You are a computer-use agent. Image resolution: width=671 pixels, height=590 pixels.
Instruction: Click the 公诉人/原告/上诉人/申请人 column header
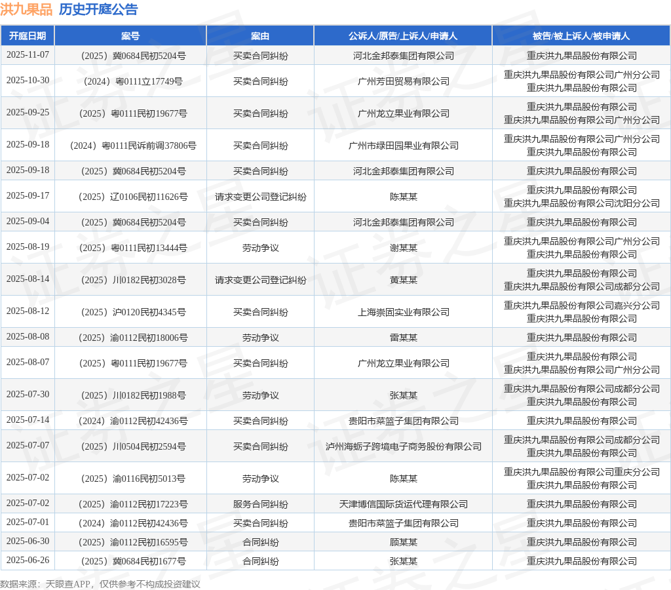coord(403,36)
